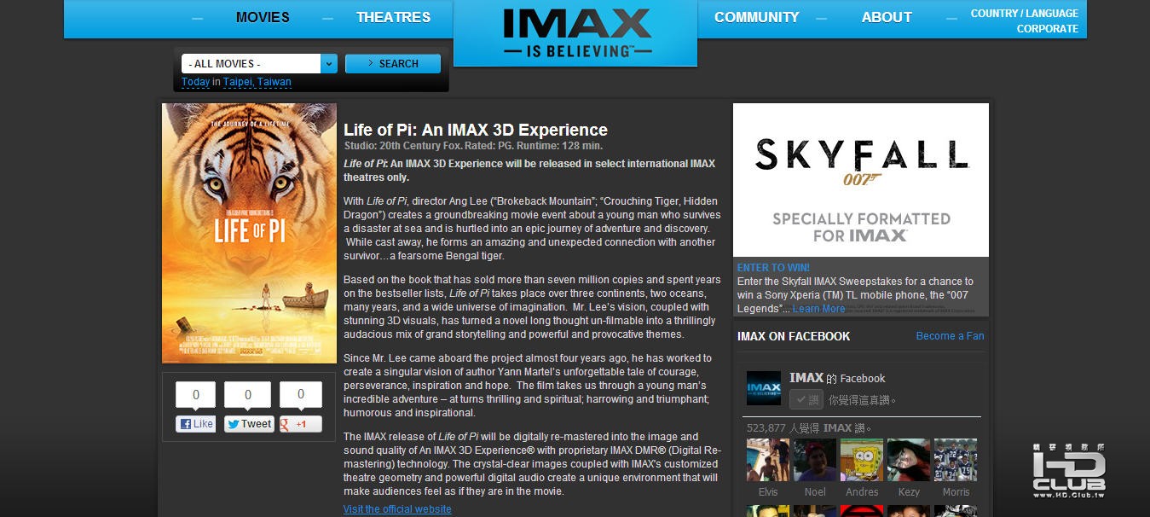Open the MOVIES menu
This screenshot has height=517, width=1150.
263,17
